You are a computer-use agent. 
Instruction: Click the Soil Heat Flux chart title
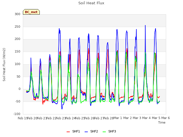[91, 3]
